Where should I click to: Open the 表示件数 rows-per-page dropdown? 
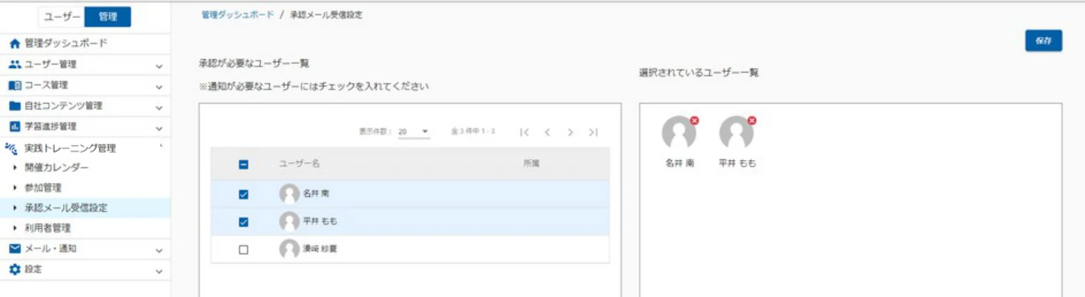414,132
